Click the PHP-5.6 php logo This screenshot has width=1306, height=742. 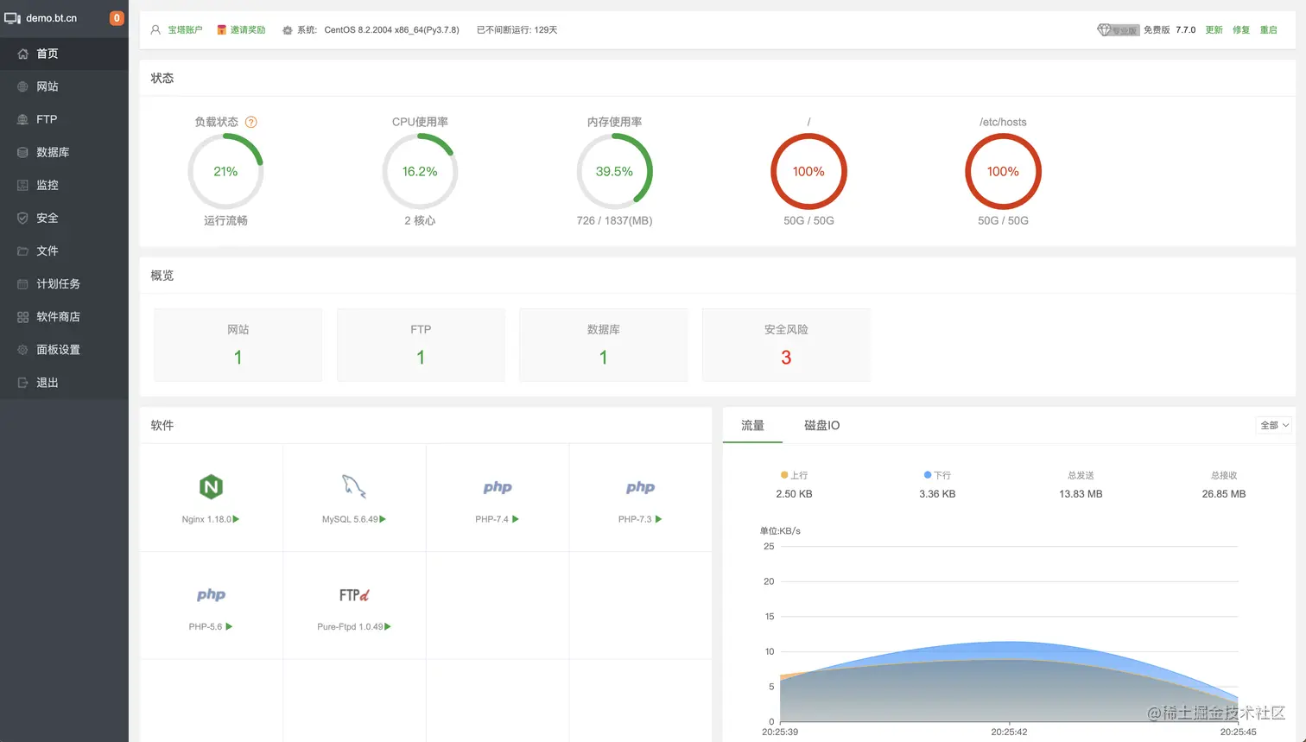[x=211, y=595]
